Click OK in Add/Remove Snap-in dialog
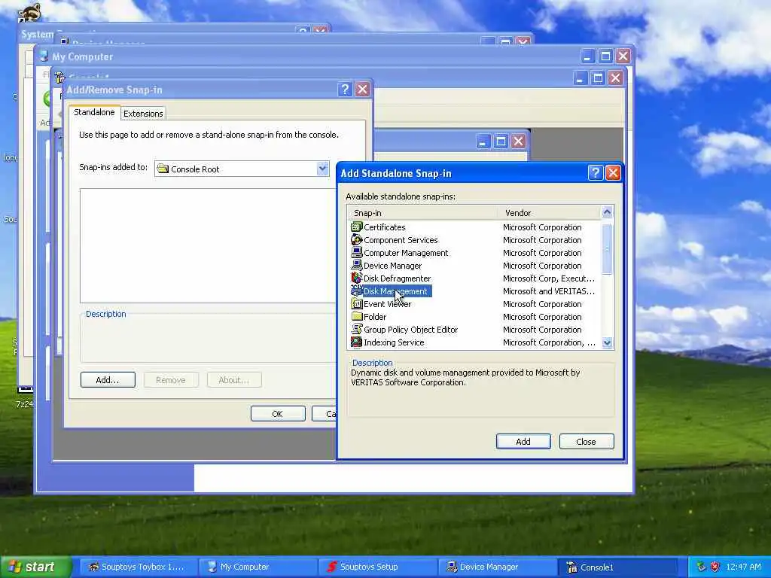This screenshot has width=771, height=578. 278,414
